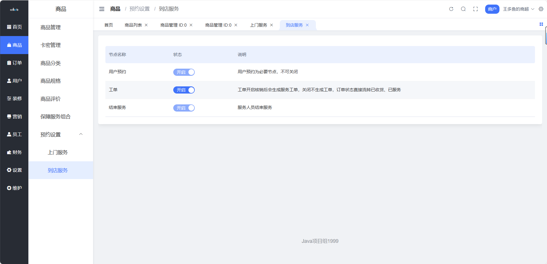Toggle the 工单 switch off
The height and width of the screenshot is (264, 547).
pyautogui.click(x=184, y=90)
